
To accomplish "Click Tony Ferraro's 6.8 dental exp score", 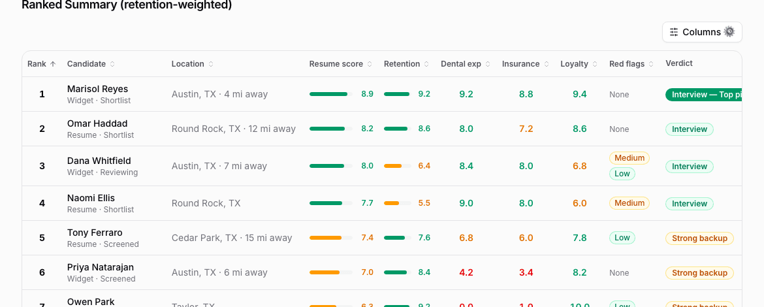I will pyautogui.click(x=466, y=238).
